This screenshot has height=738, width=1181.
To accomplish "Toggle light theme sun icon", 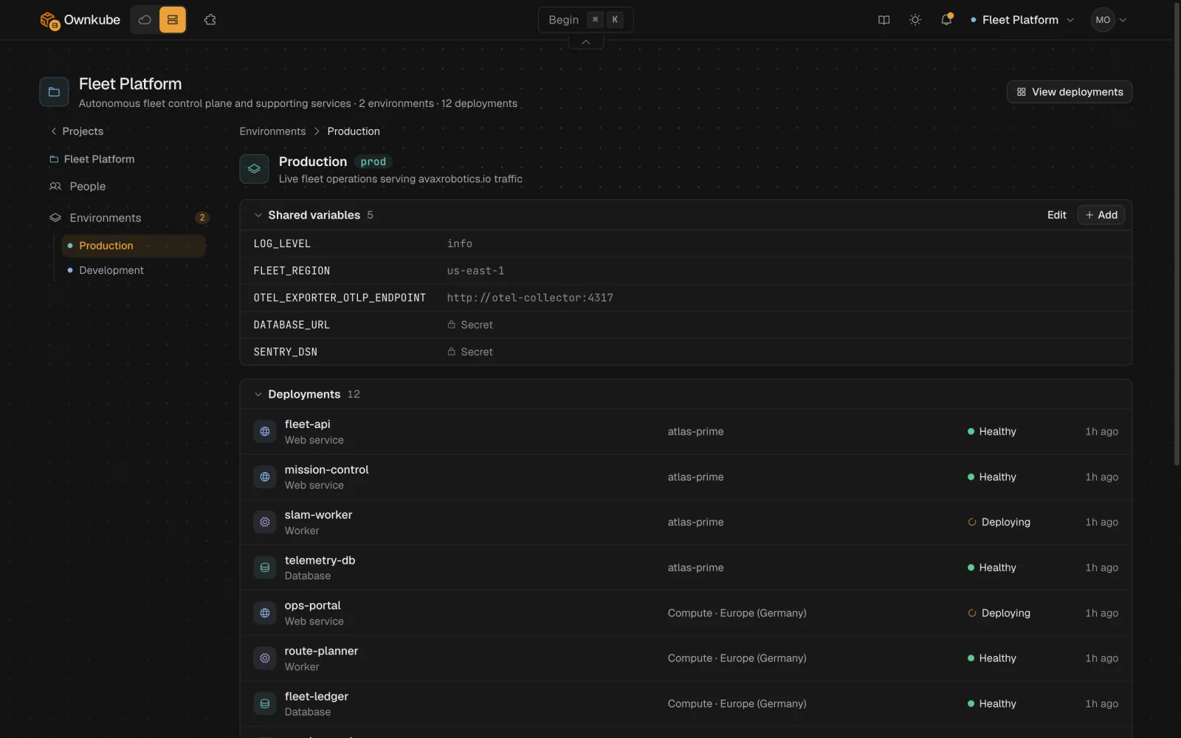I will point(915,20).
